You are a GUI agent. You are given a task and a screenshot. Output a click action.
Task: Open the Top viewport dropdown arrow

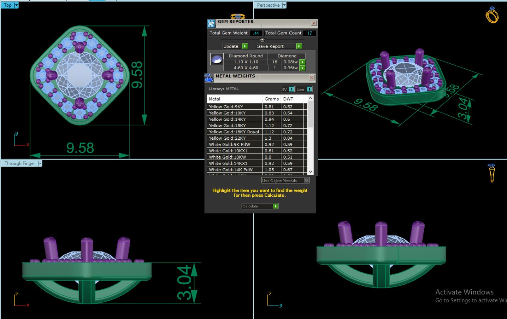pyautogui.click(x=16, y=5)
